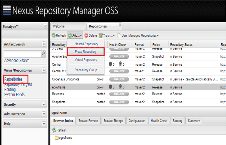
Task: Select the Releases repository row
Action: pos(138,94)
